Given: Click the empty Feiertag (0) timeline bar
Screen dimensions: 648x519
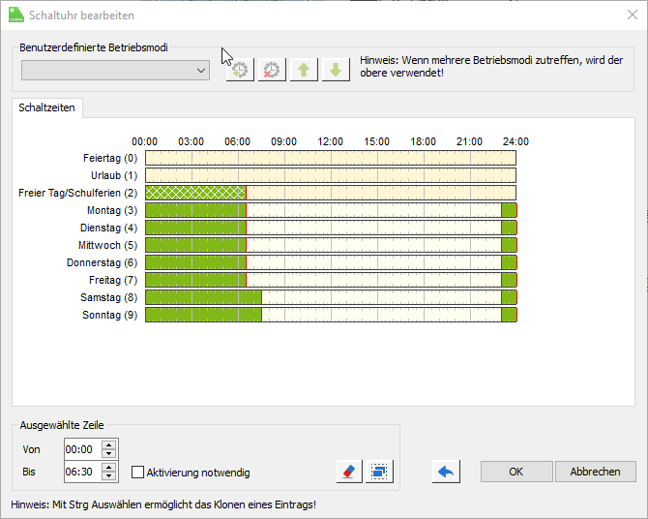Looking at the screenshot, I should click(x=331, y=158).
